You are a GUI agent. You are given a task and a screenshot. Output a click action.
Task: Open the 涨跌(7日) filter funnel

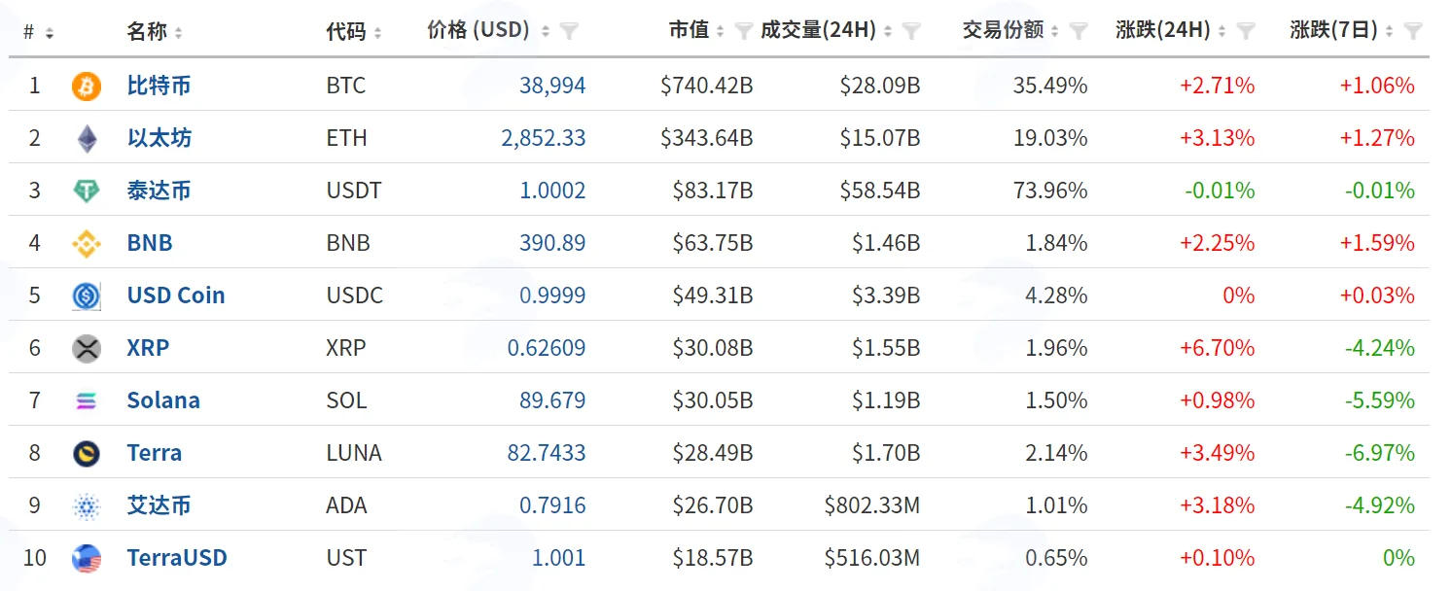1414,32
